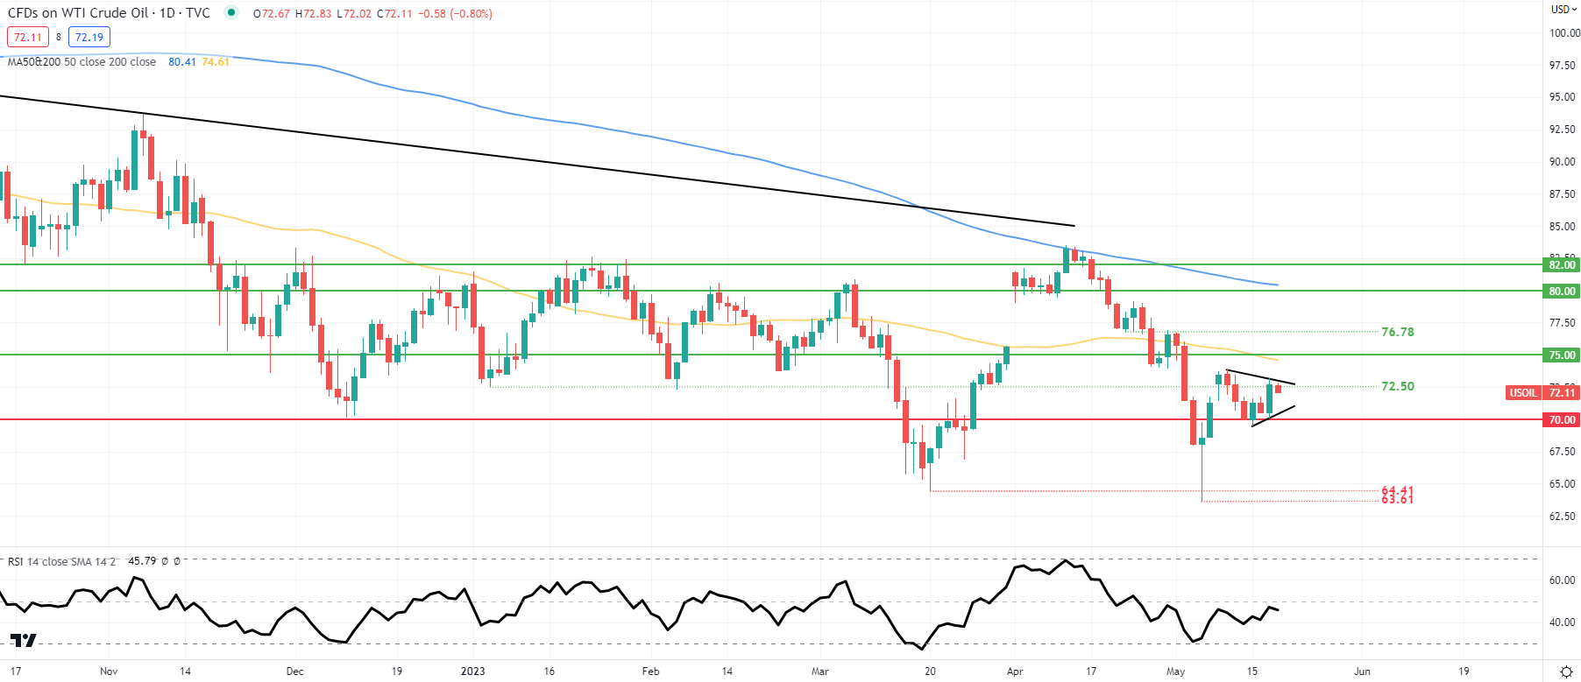Click the USOIL price tag
The width and height of the screenshot is (1581, 682).
pyautogui.click(x=1523, y=393)
